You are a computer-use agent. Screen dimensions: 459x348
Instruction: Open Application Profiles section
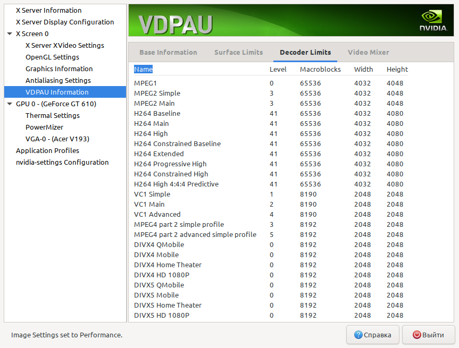(47, 150)
